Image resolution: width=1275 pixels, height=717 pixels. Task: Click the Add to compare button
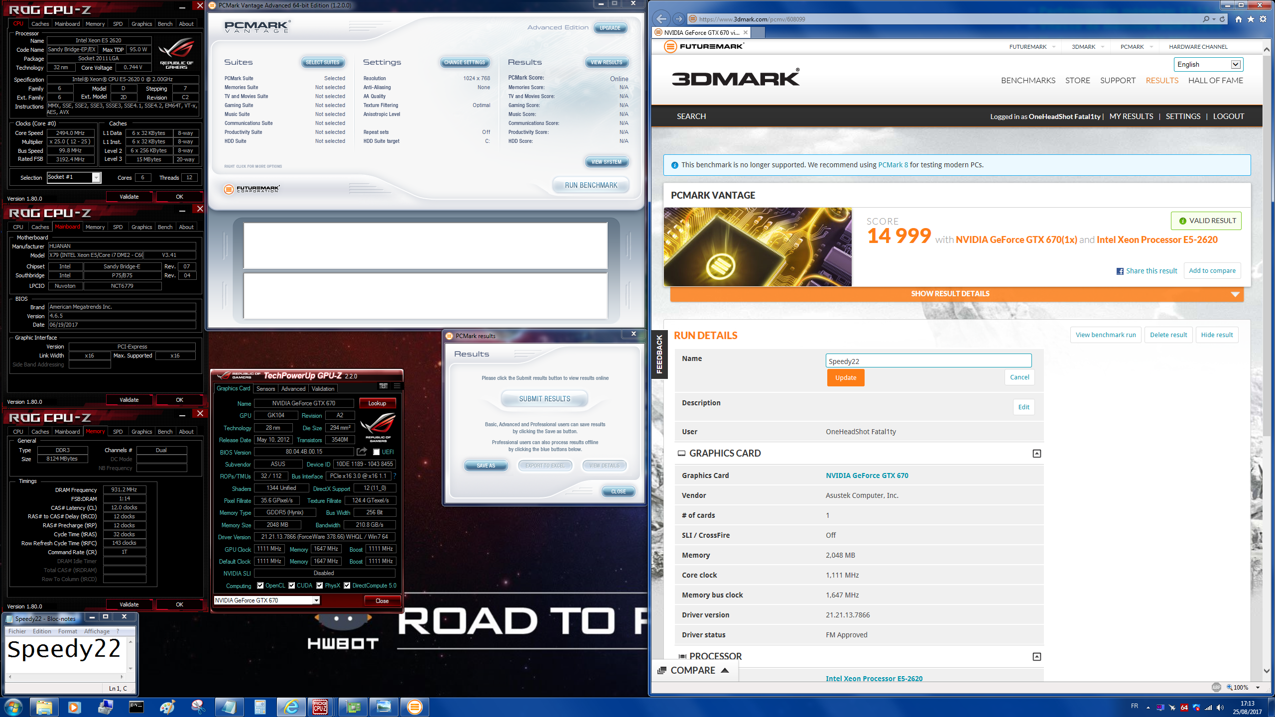point(1212,270)
